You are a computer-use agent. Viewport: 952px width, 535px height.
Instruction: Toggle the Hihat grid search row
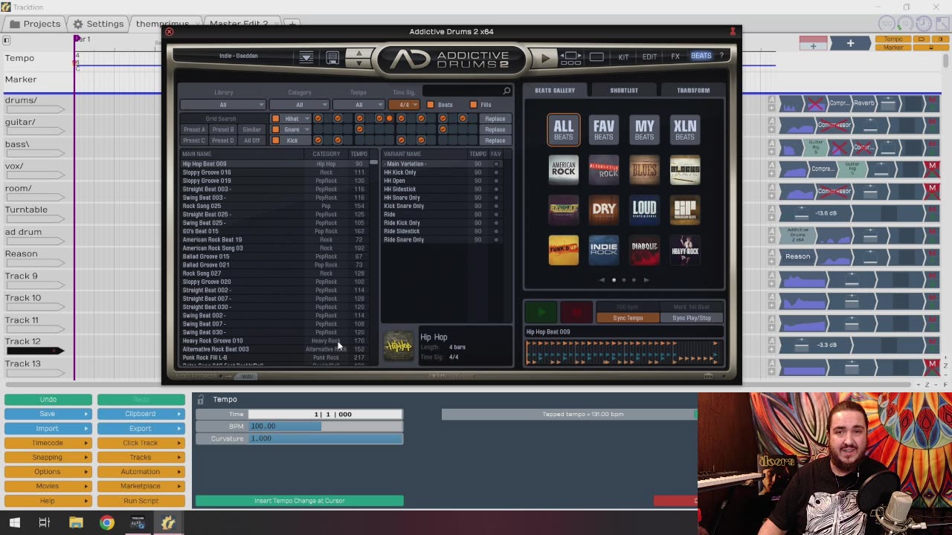275,119
